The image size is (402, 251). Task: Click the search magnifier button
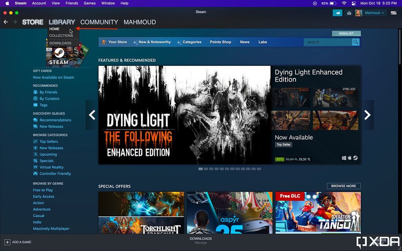coord(356,42)
